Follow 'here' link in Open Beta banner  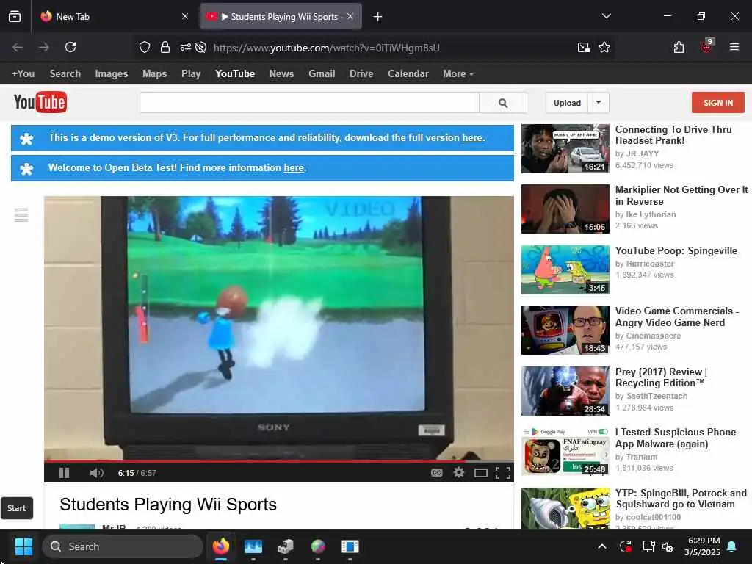click(294, 168)
